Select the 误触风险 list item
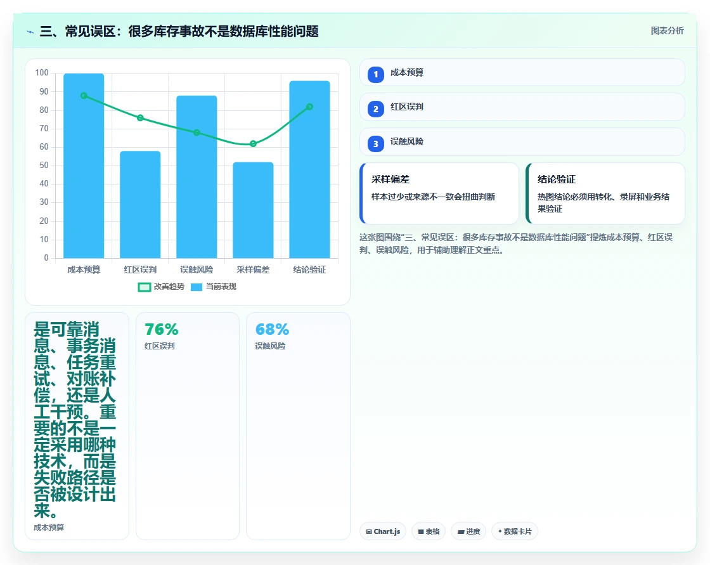 [x=522, y=142]
